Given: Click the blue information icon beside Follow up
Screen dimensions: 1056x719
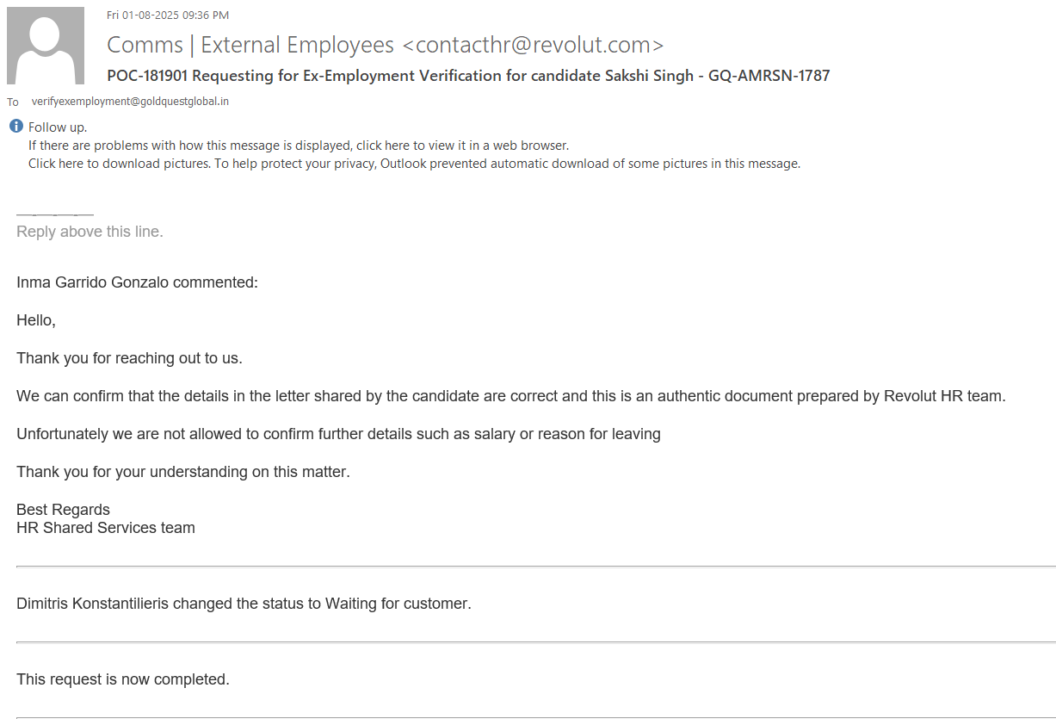Looking at the screenshot, I should tap(16, 127).
